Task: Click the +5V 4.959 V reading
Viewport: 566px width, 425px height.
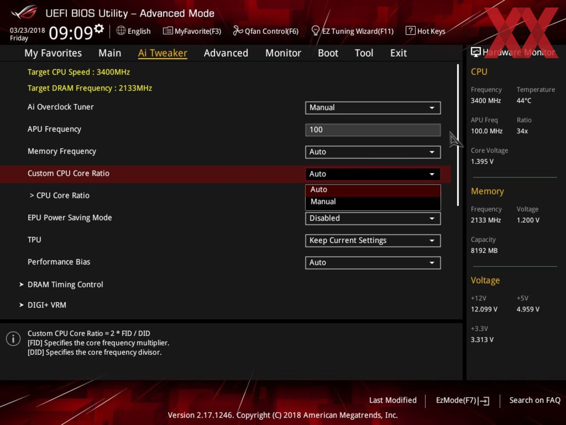Action: pos(528,309)
